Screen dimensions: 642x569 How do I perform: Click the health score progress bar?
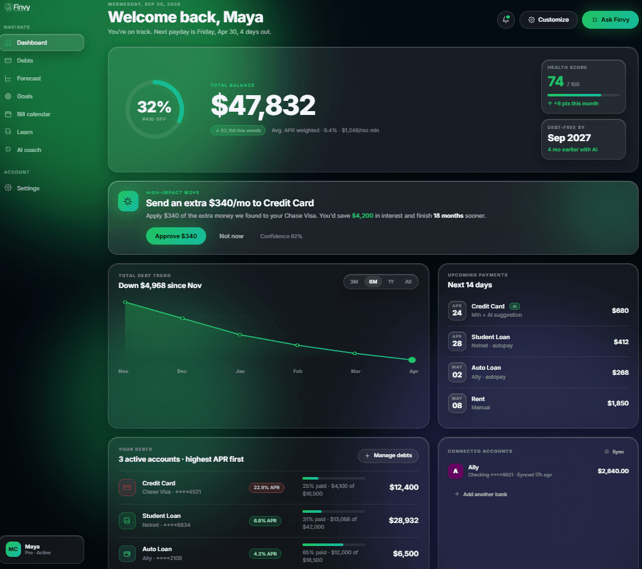coord(583,95)
